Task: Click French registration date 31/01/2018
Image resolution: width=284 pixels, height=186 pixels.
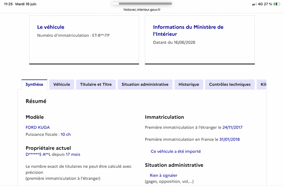Action: point(229,139)
